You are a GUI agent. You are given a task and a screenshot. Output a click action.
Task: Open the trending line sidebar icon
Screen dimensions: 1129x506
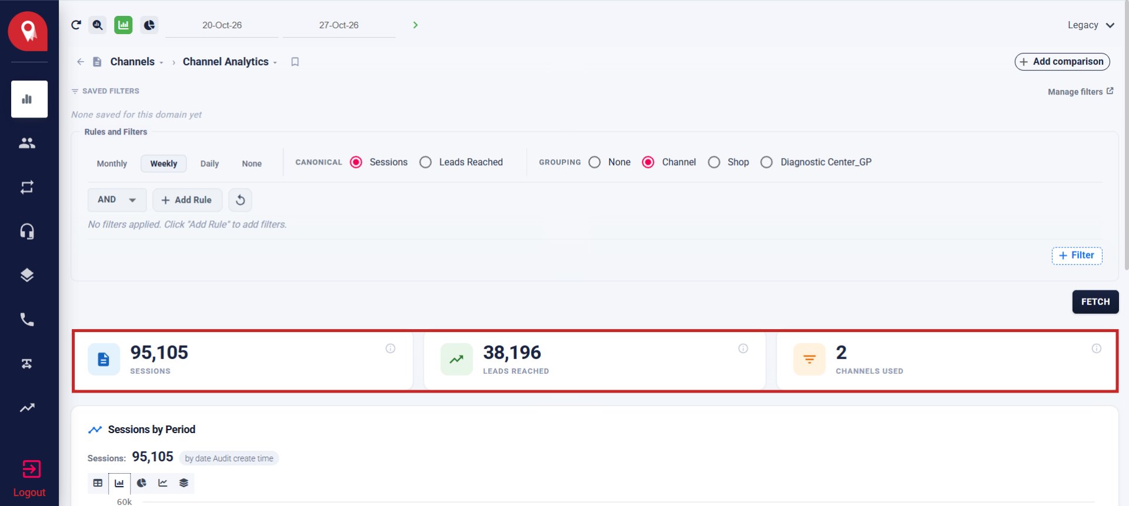pos(27,407)
